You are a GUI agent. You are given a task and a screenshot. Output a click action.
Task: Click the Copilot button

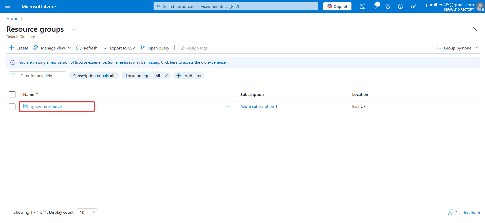point(337,6)
